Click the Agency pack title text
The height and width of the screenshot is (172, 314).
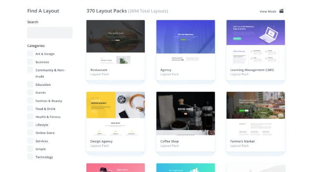tap(166, 70)
